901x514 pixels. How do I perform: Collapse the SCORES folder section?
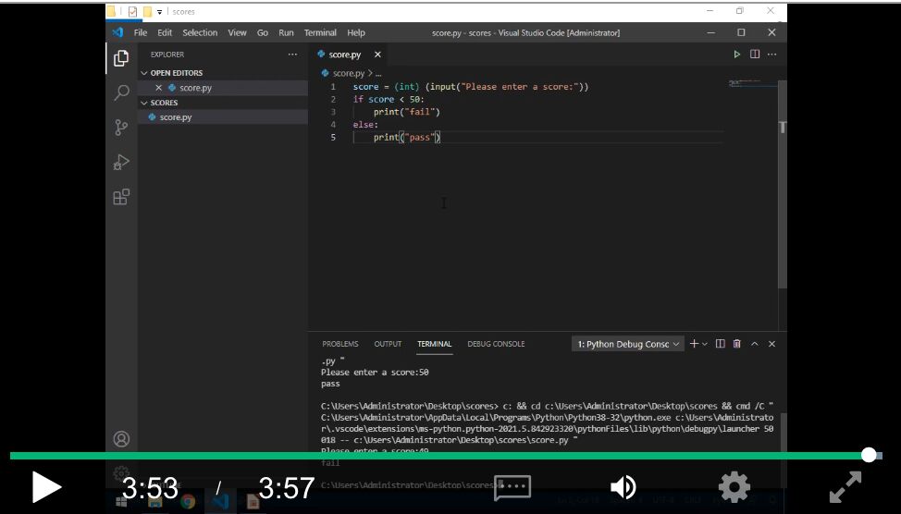coord(144,103)
